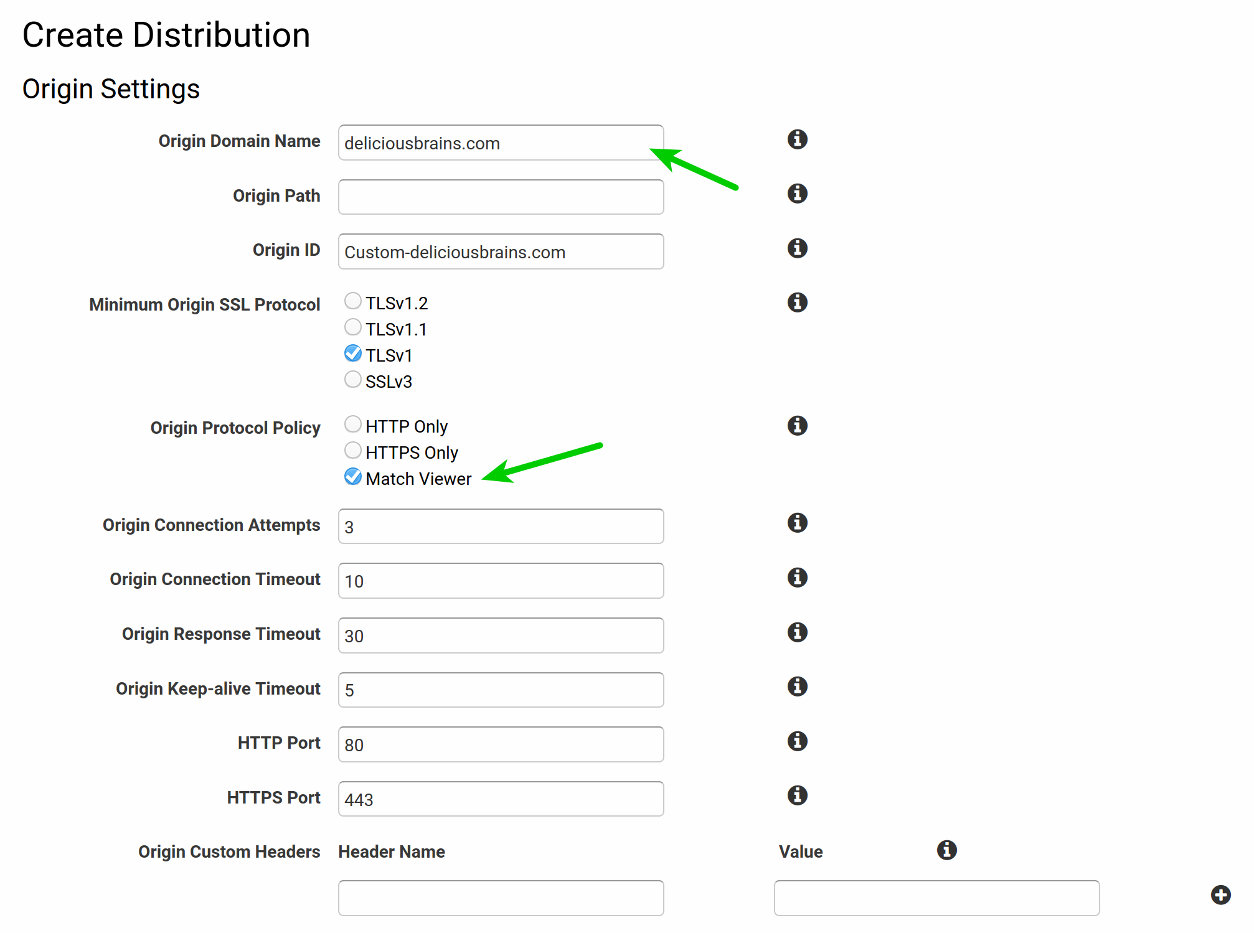1254x933 pixels.
Task: Open info icon for Origin Protocol Policy
Action: (797, 425)
